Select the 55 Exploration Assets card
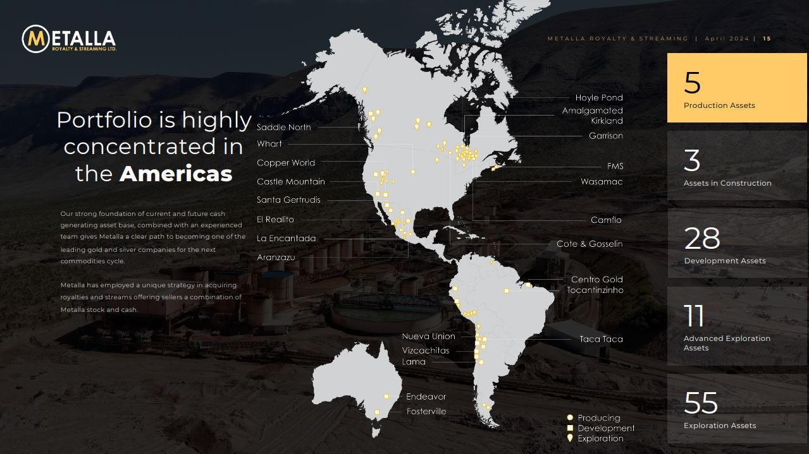The height and width of the screenshot is (454, 809). tap(737, 408)
